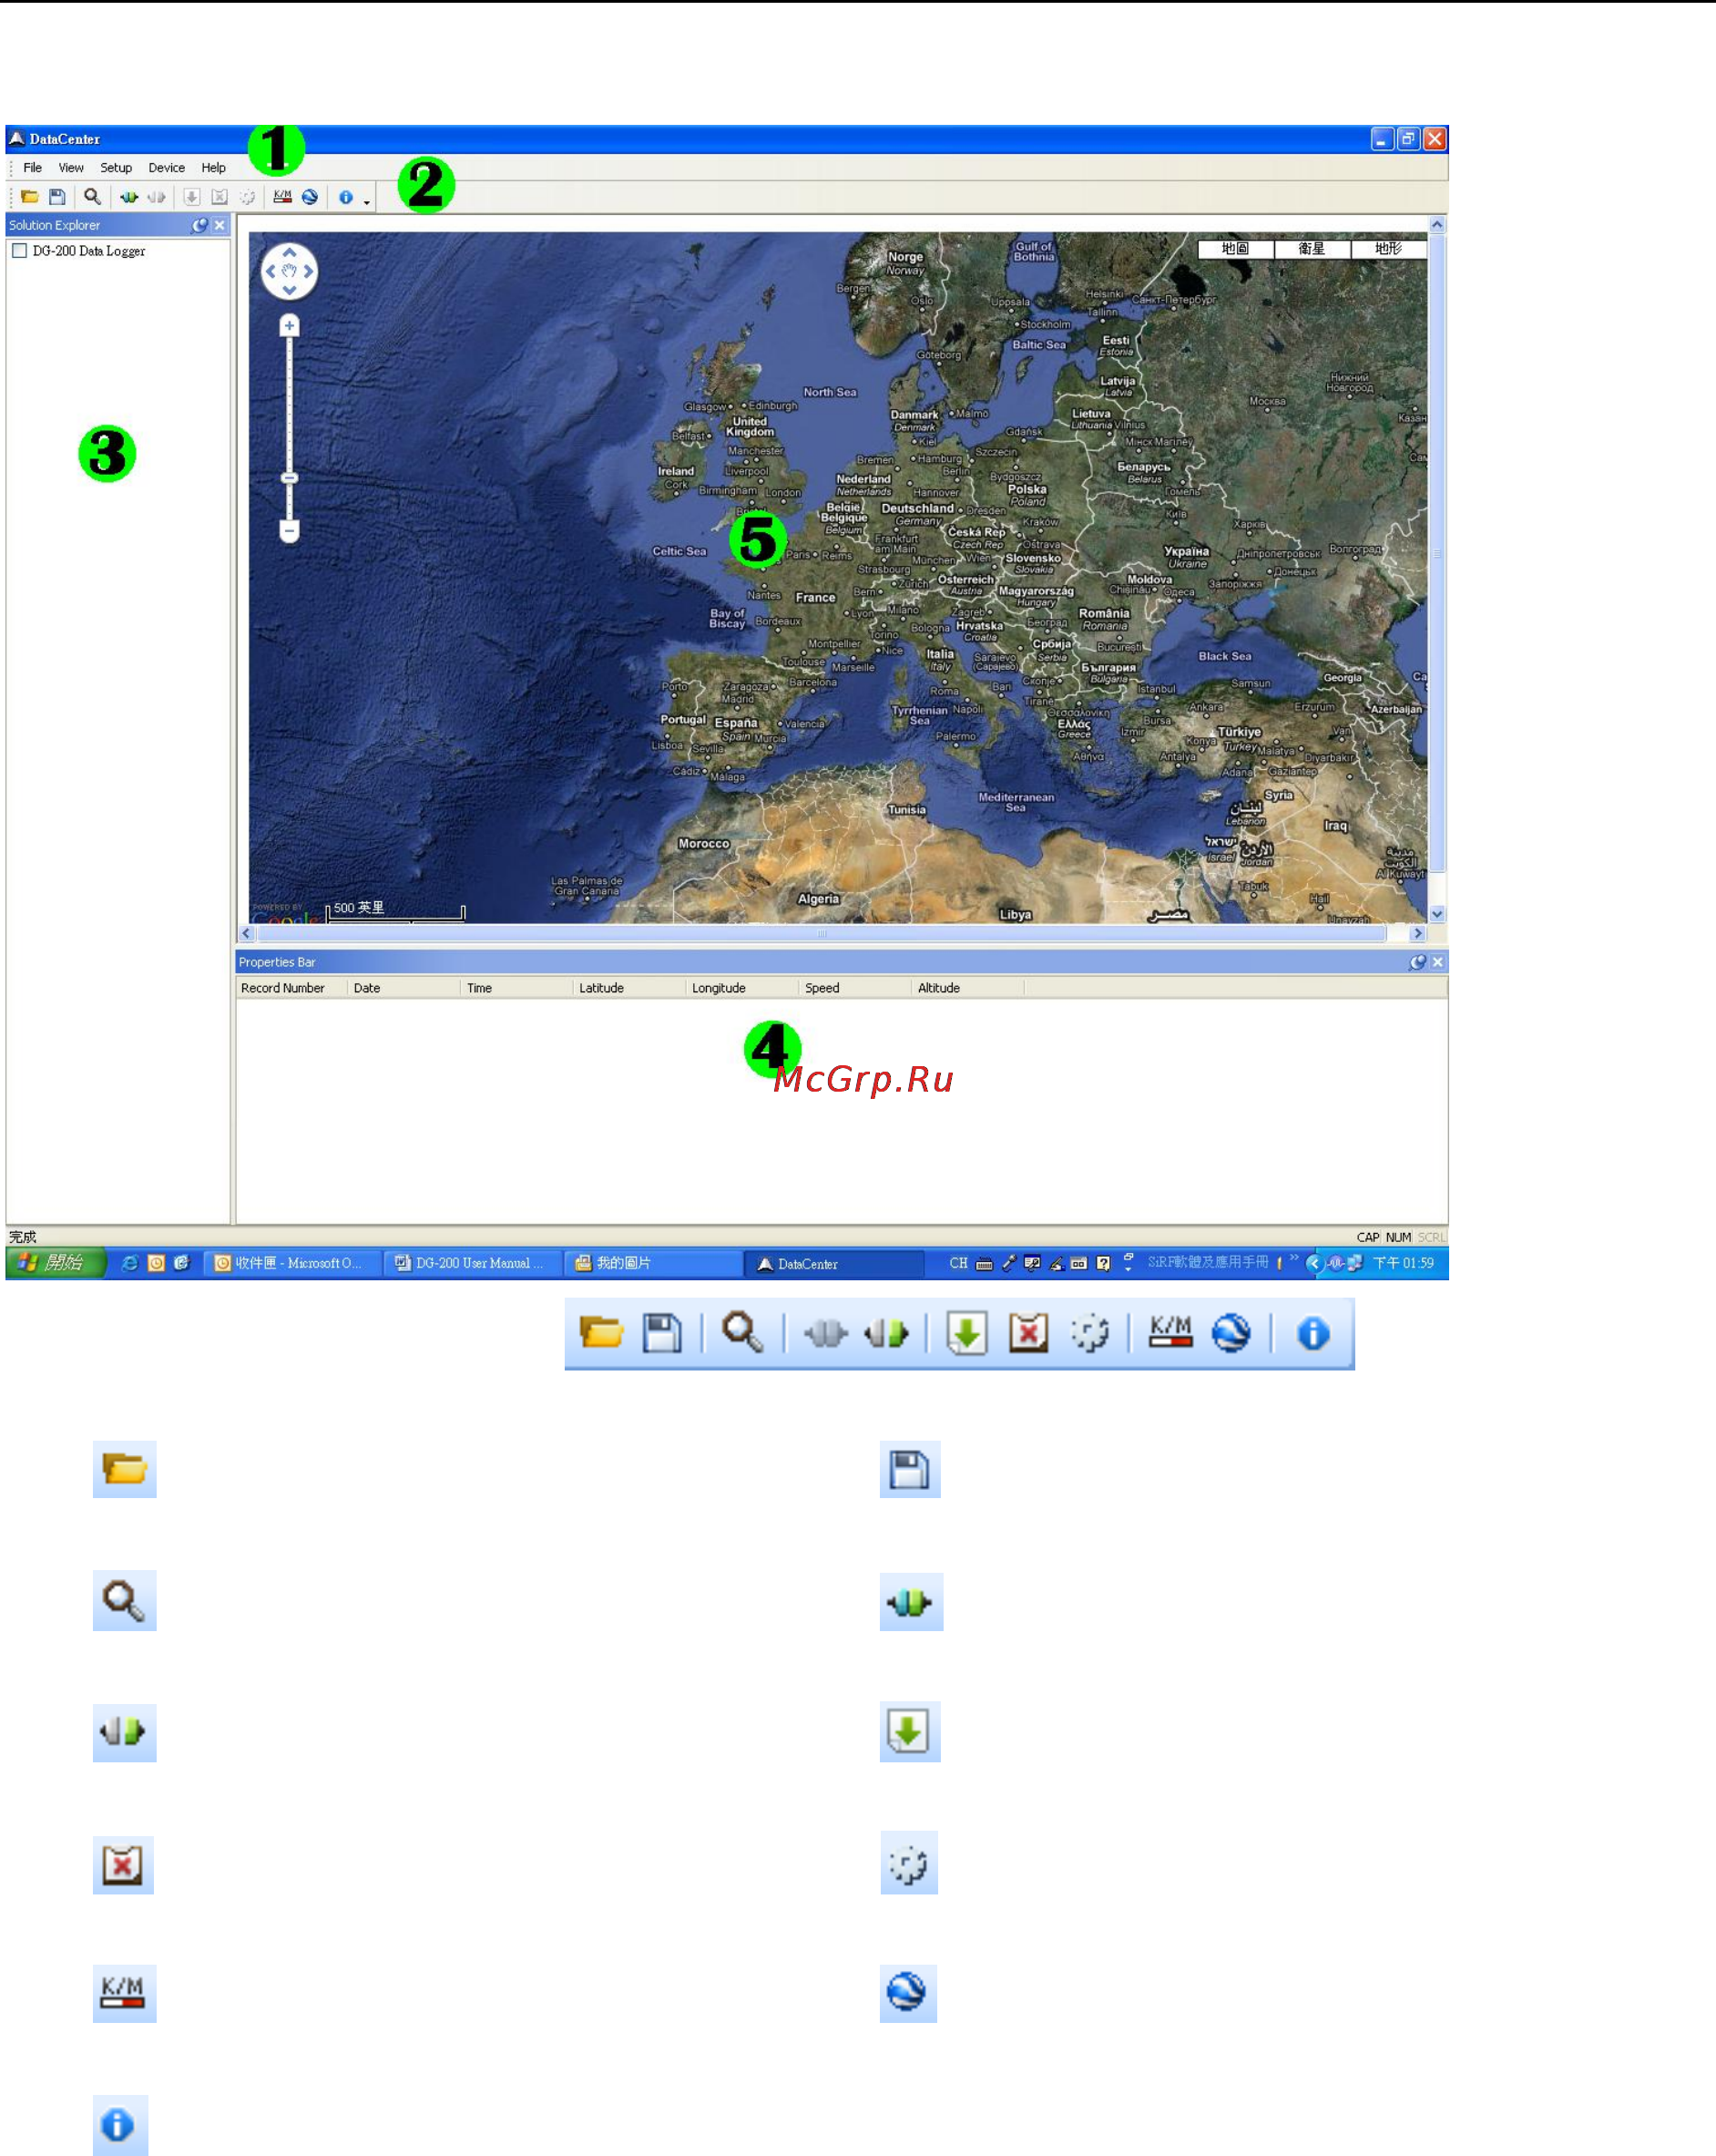The image size is (1716, 2156).
Task: Pan the map right with arrow
Action: [x=308, y=271]
